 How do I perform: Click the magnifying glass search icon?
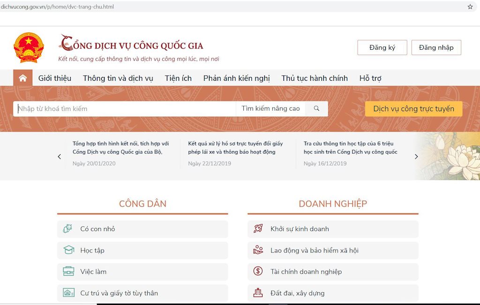[x=316, y=108]
